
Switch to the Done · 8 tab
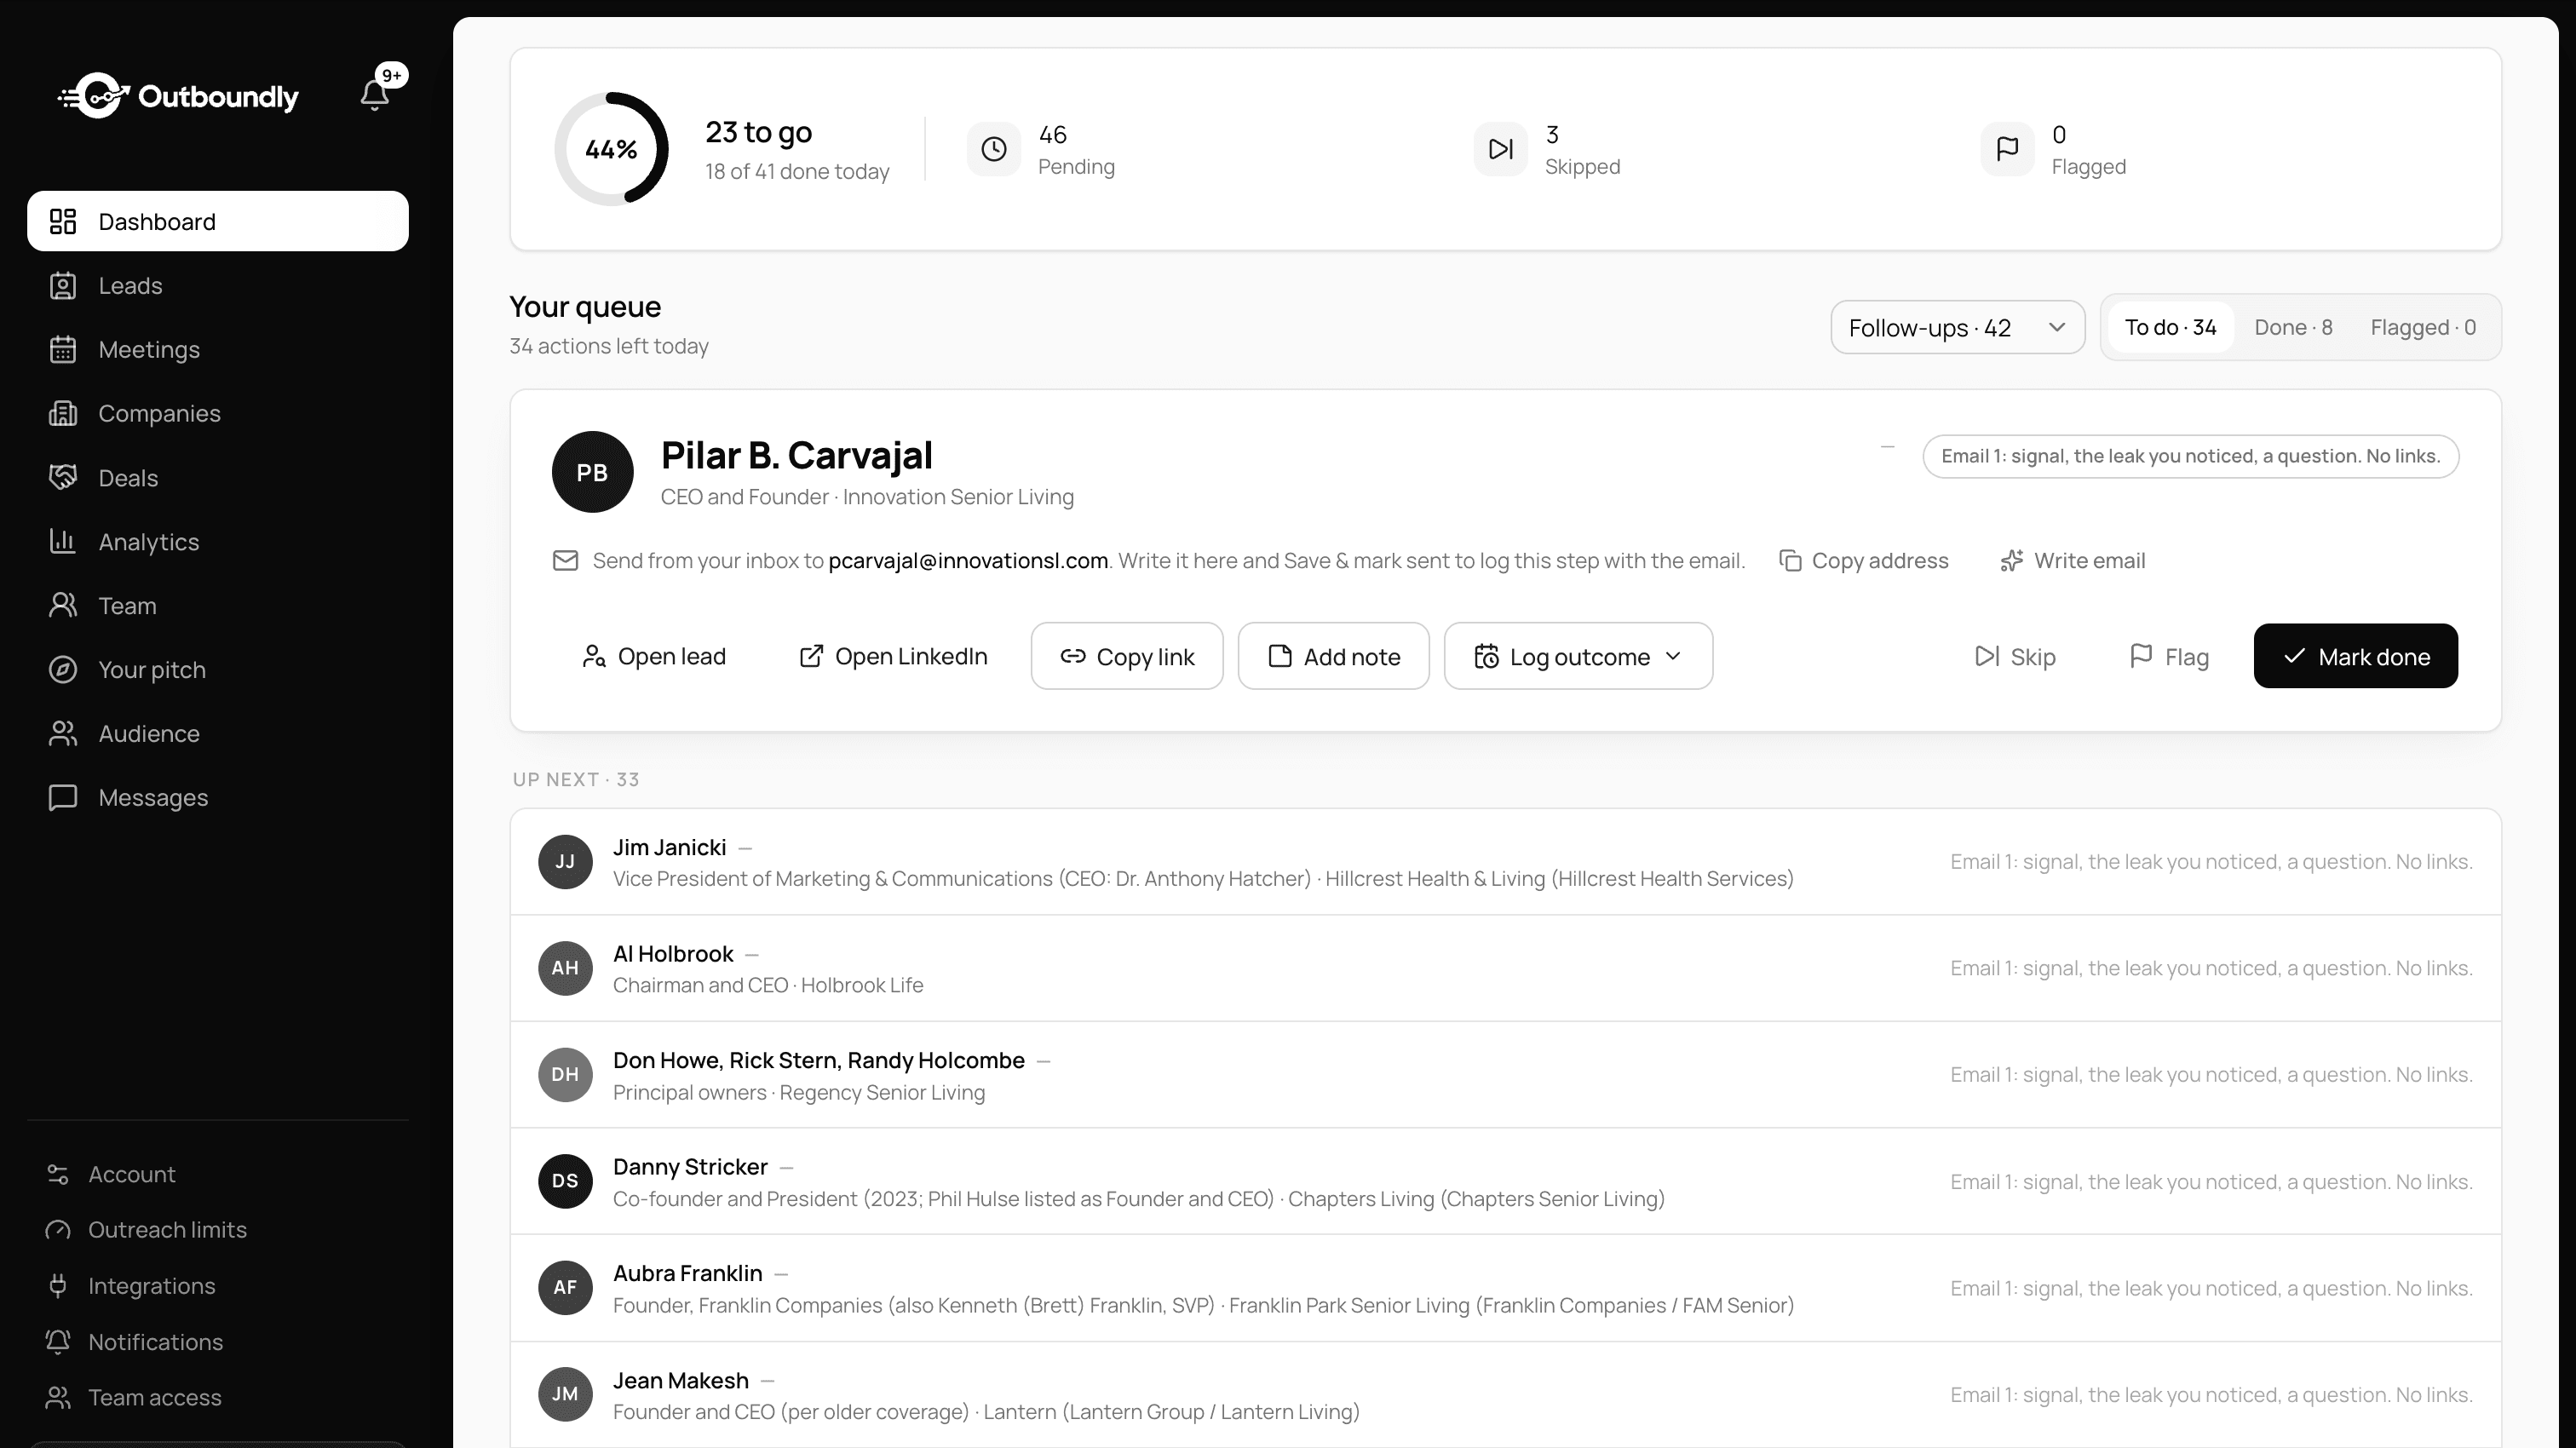tap(2293, 327)
